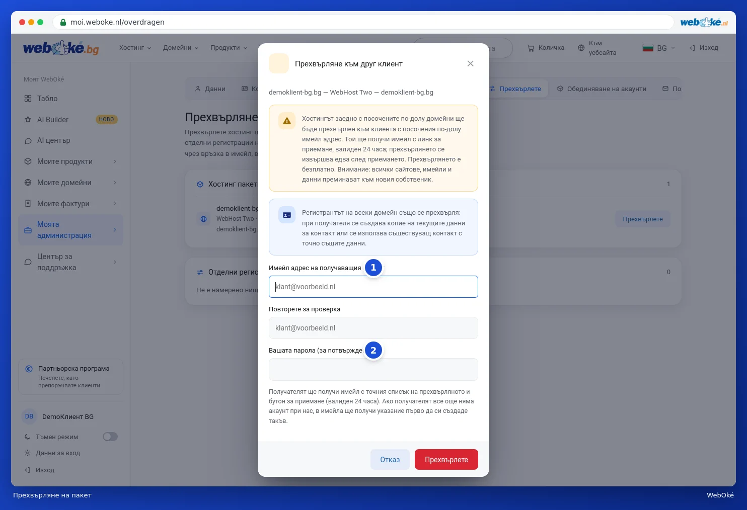Open the Хостинг dropdown menu
The image size is (747, 510).
pos(135,48)
